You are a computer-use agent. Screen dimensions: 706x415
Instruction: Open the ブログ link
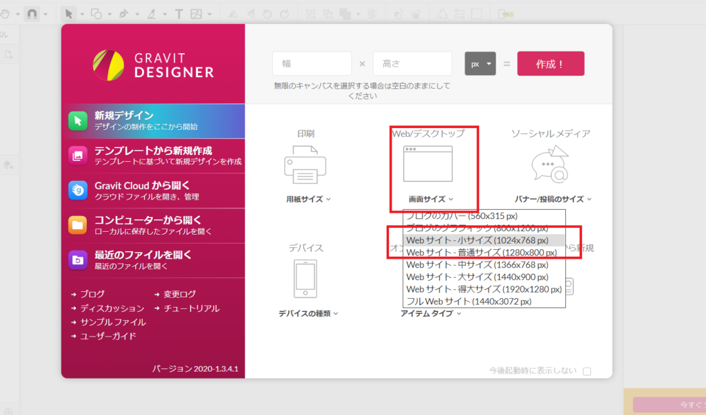[x=92, y=294]
